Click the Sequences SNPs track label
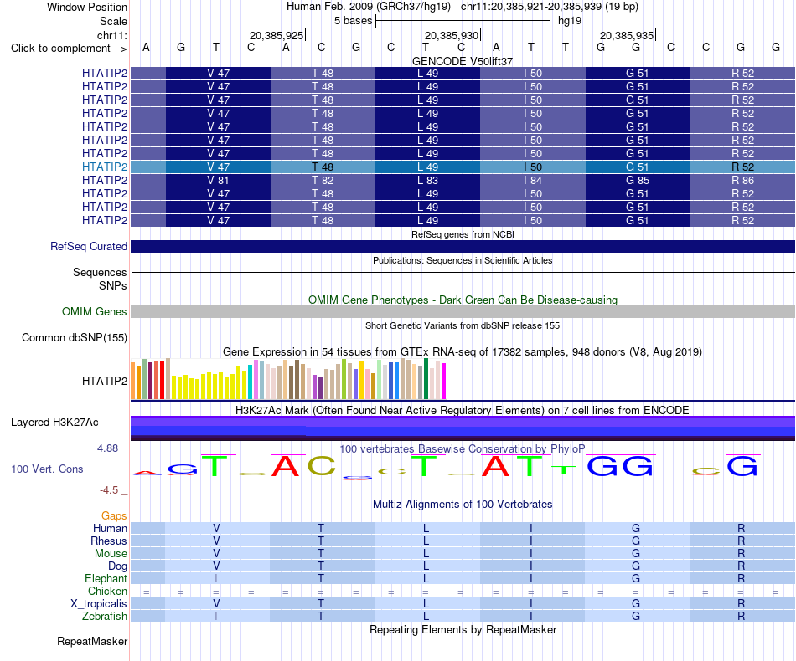The width and height of the screenshot is (796, 661). click(x=100, y=279)
